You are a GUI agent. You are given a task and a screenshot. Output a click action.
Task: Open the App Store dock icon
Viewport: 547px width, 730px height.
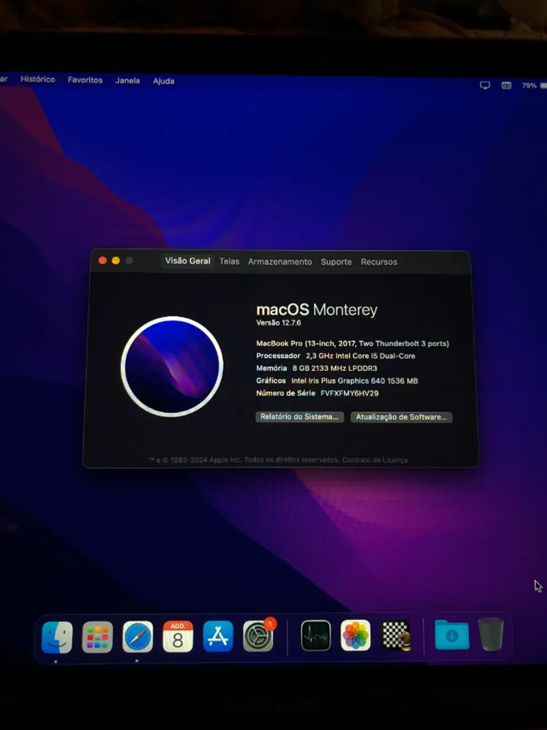click(x=218, y=636)
